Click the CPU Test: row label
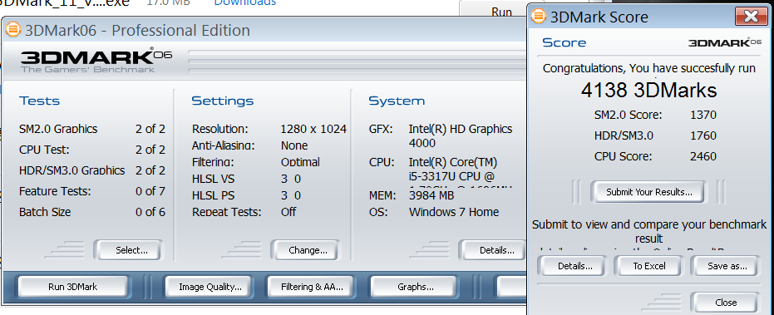774x315 pixels. (44, 150)
